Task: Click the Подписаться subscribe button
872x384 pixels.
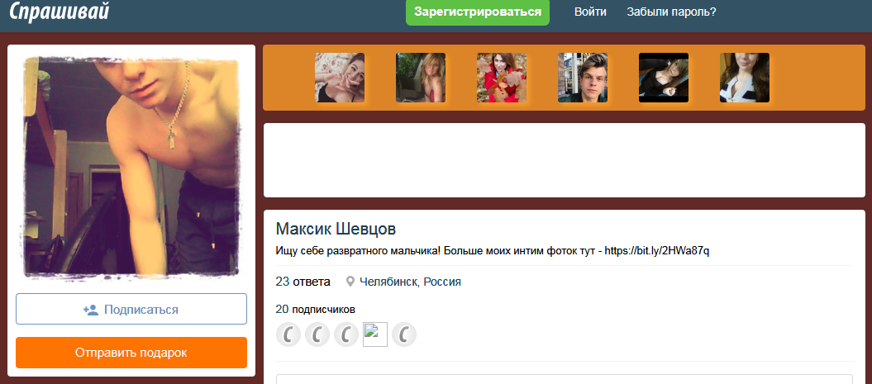Action: click(131, 309)
